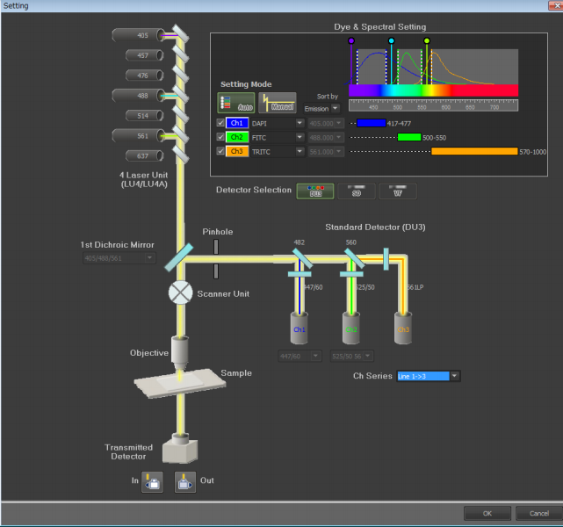Click the green 500-550 emission bar

(409, 137)
